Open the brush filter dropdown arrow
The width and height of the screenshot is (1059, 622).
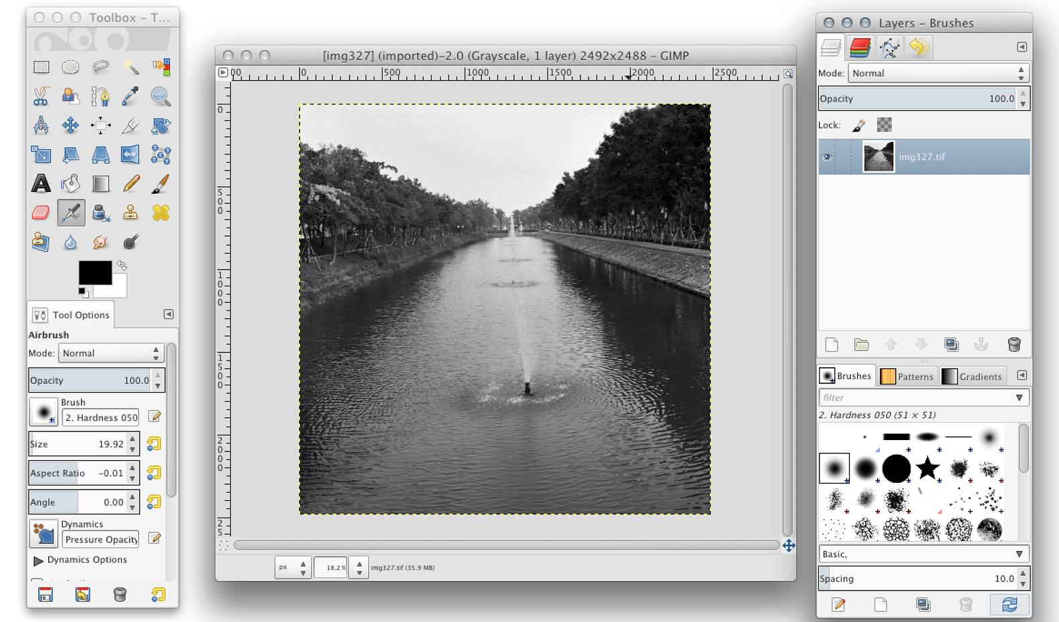pos(1019,398)
